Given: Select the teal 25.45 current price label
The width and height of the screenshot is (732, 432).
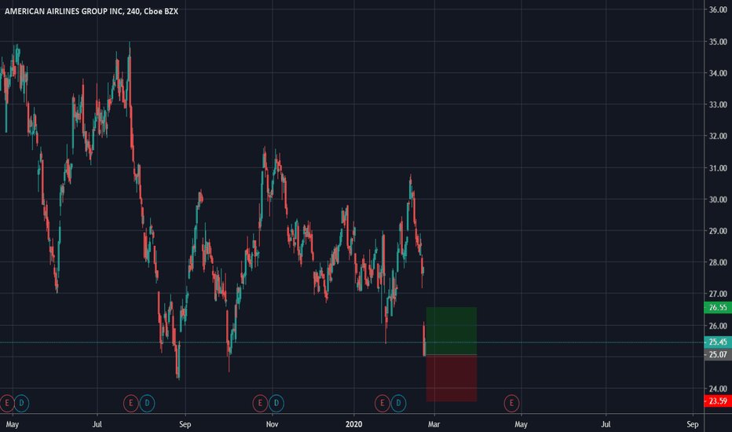Looking at the screenshot, I should (718, 342).
